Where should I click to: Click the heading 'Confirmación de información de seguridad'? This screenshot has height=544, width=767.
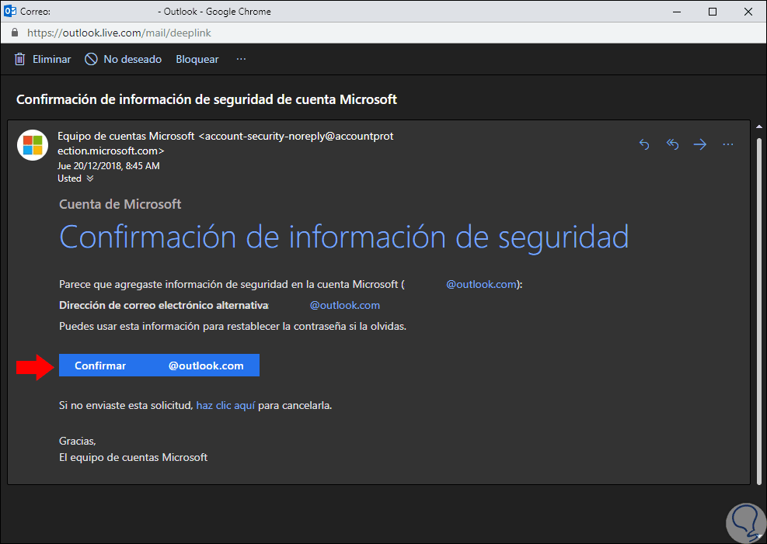click(344, 237)
